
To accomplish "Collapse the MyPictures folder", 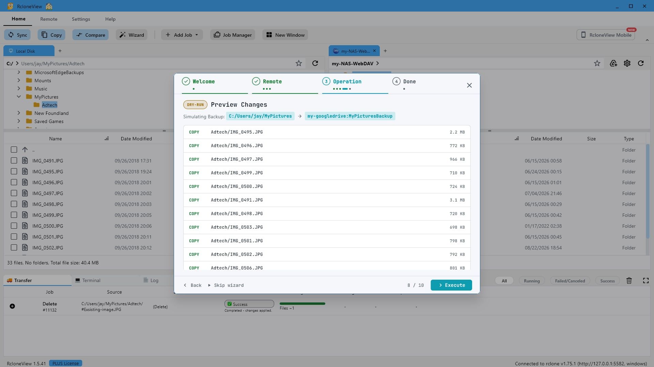I will pyautogui.click(x=19, y=97).
